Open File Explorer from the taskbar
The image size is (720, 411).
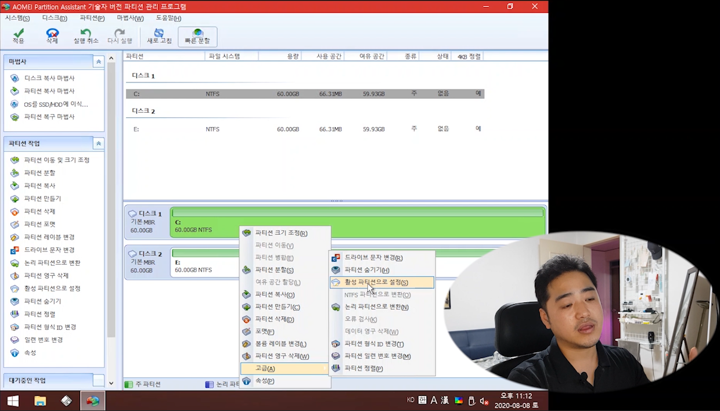point(39,401)
